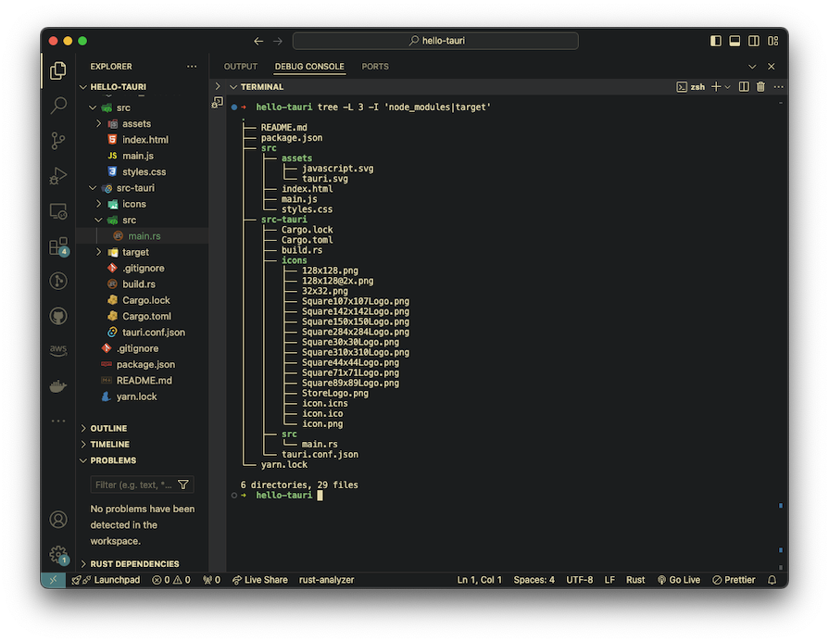This screenshot has height=642, width=829.
Task: Open the new terminal launch profile dropdown
Action: click(728, 87)
